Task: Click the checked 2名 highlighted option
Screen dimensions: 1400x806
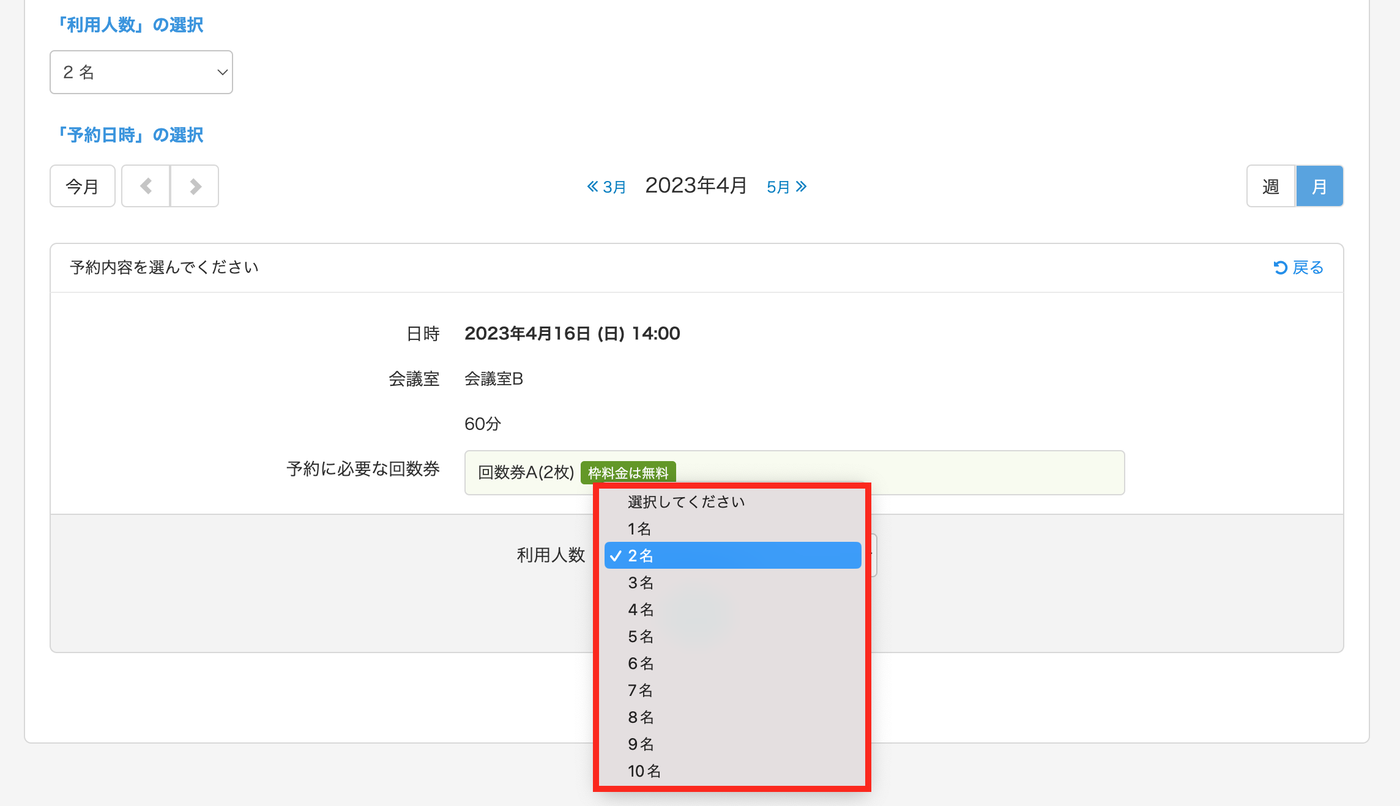Action: pyautogui.click(x=732, y=555)
